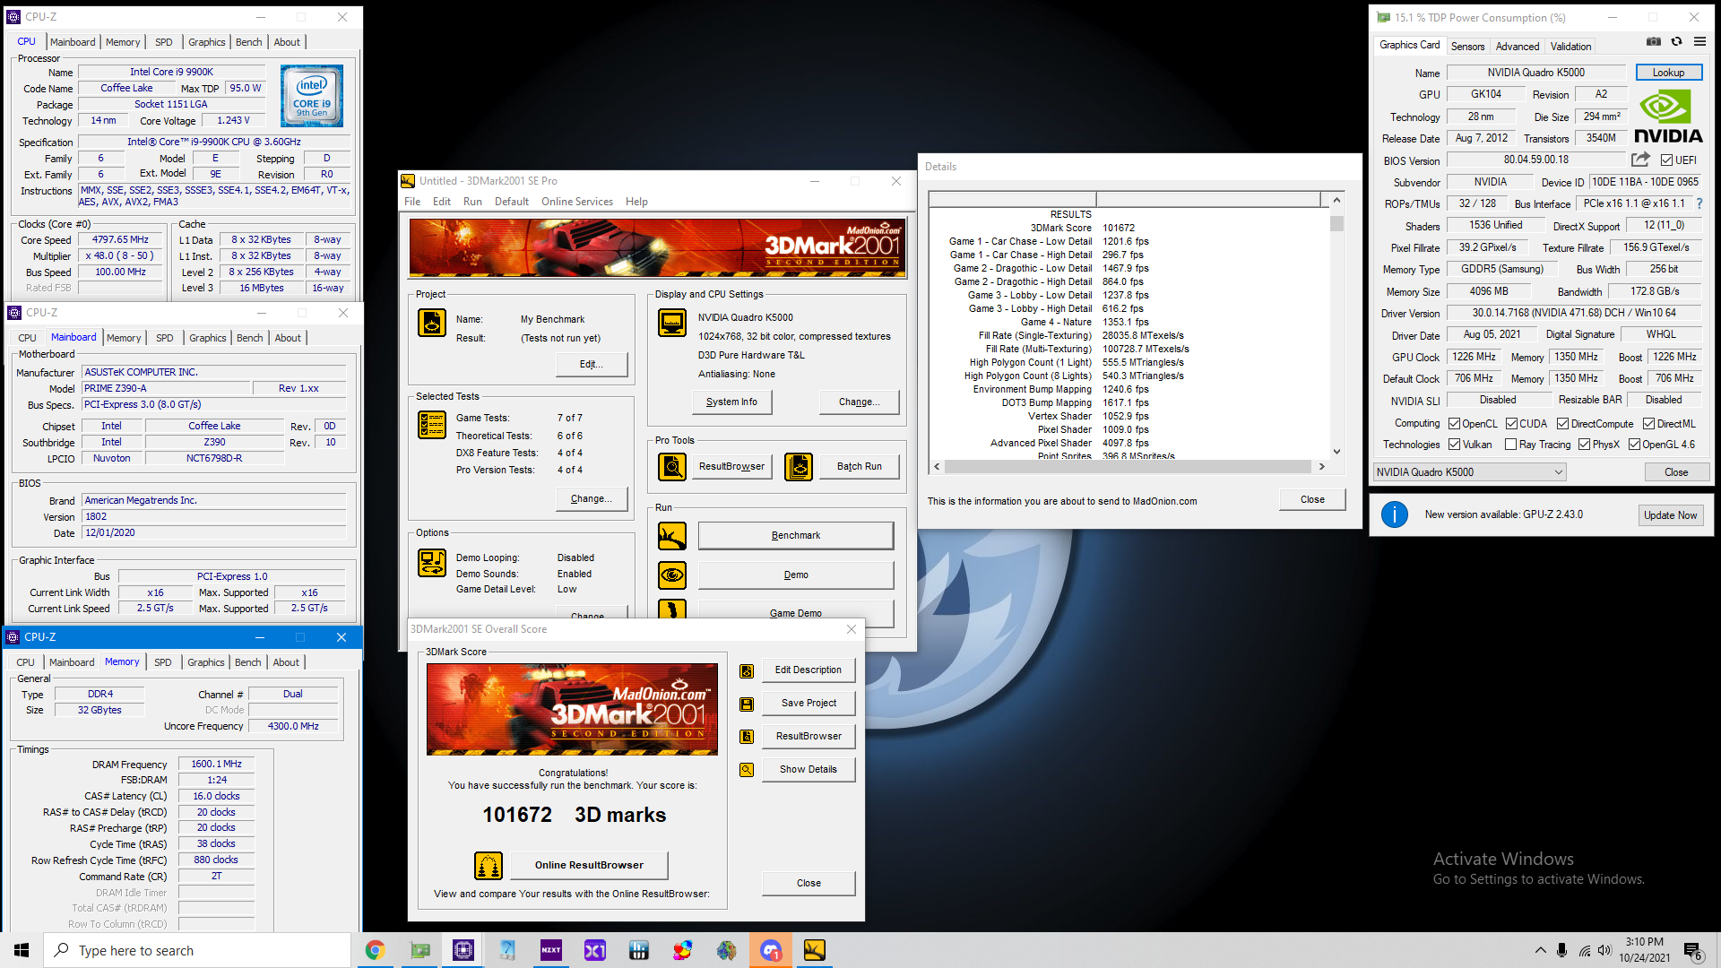Click the Edit... button under Project

click(x=591, y=365)
